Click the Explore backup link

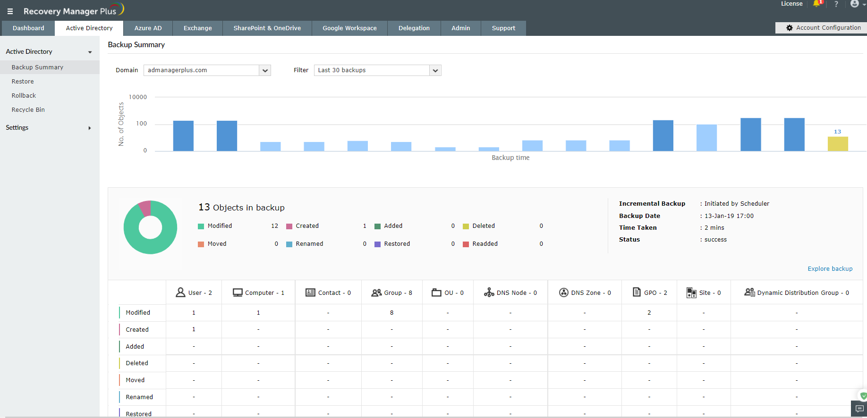830,269
